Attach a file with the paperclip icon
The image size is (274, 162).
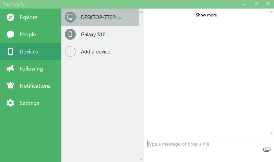[x=267, y=150]
